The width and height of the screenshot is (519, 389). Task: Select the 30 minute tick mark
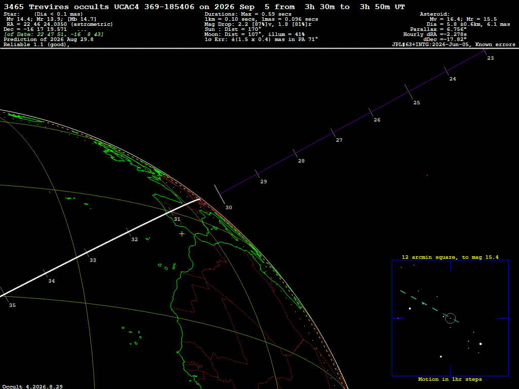[219, 194]
